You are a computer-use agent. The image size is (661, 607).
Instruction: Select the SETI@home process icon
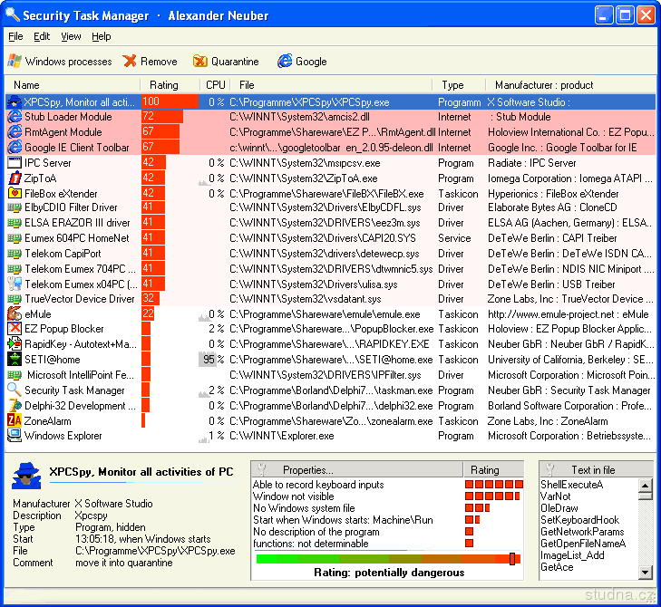(x=15, y=360)
